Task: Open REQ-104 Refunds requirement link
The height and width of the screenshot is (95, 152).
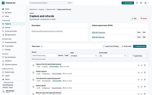Action: click(x=98, y=37)
